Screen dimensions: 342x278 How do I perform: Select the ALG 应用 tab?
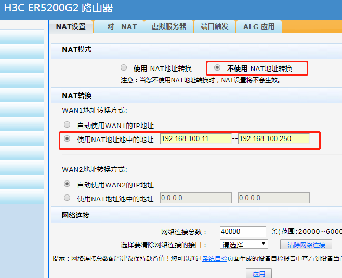(x=259, y=27)
